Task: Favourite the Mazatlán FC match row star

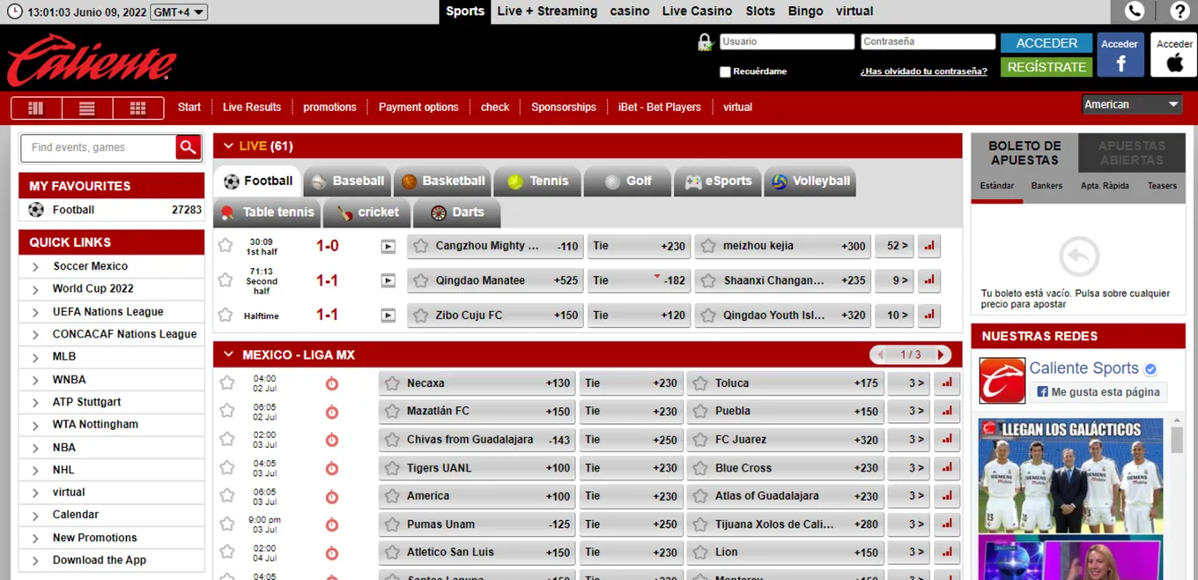Action: (227, 411)
